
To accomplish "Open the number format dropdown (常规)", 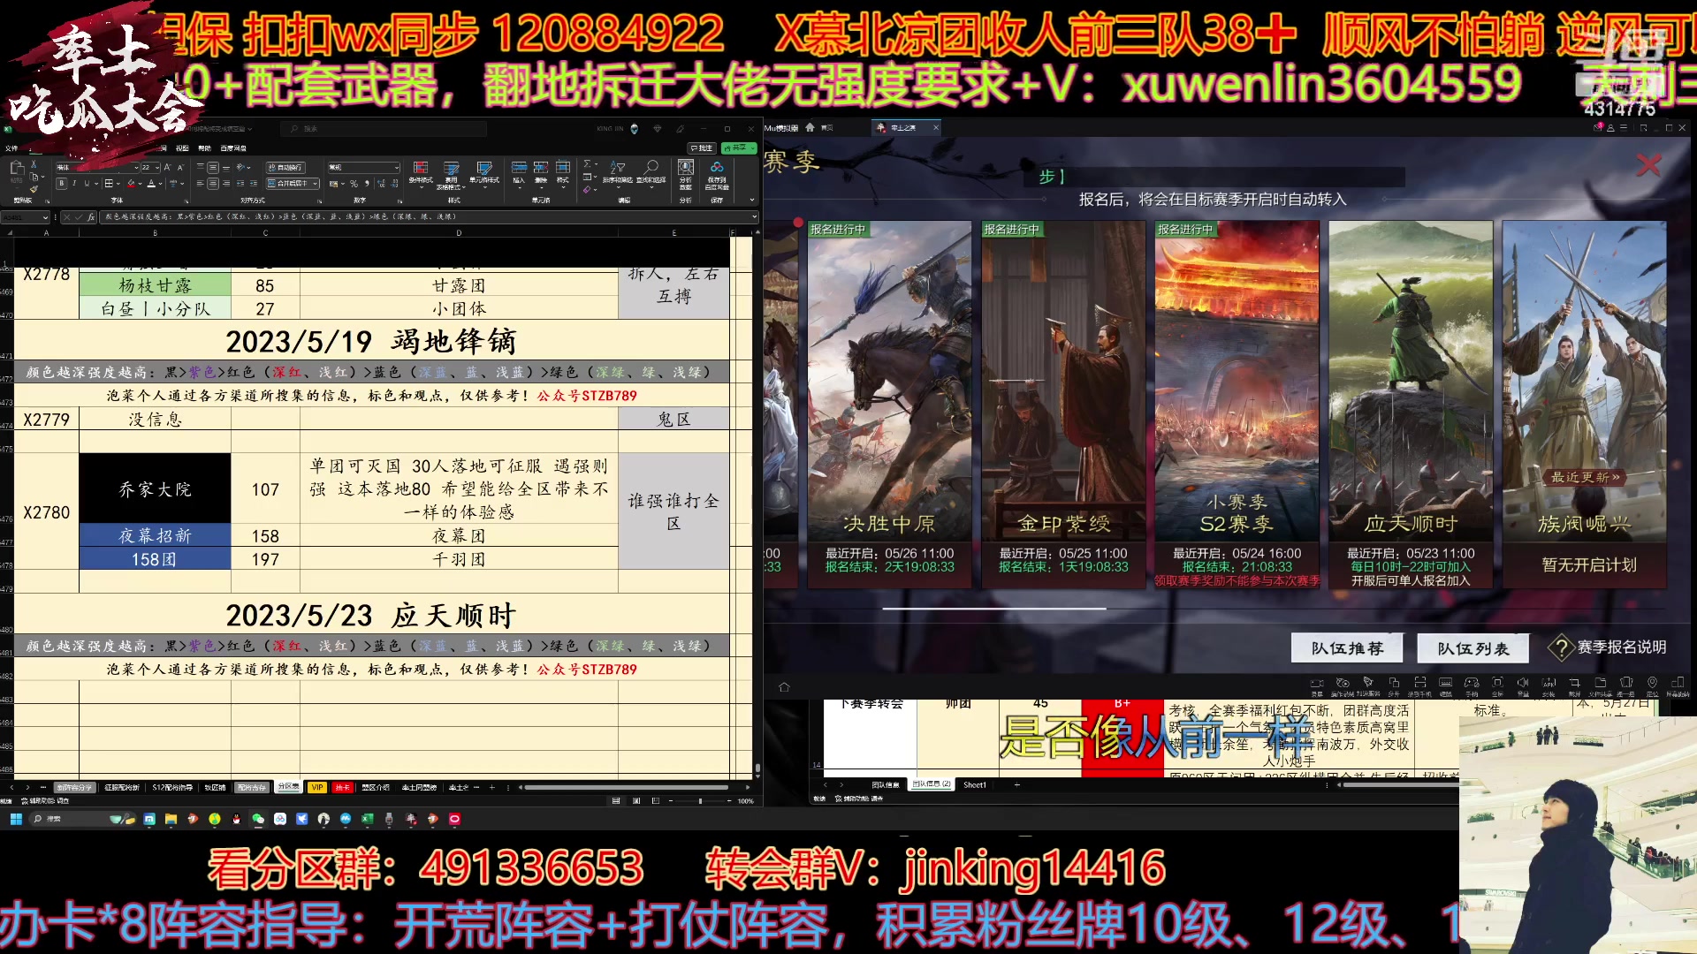I will tap(396, 167).
